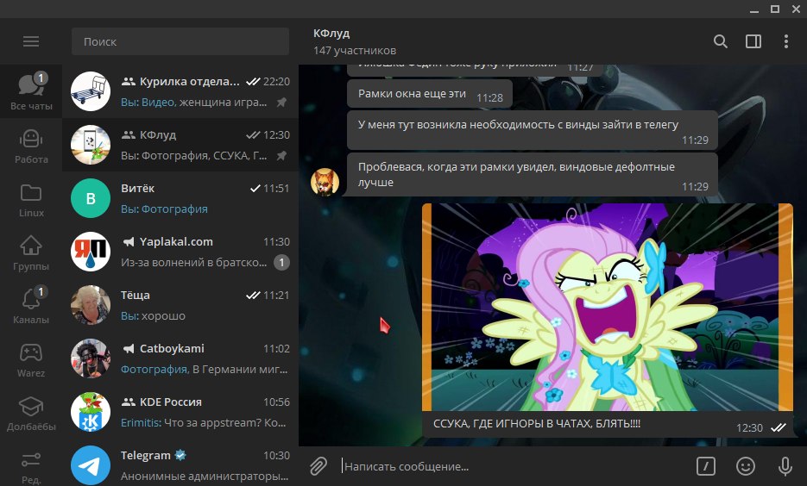Viewport: 807px width, 486px height.
Task: Open the Catboykami channel
Action: pos(180,358)
